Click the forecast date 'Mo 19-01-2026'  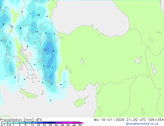coord(109,120)
